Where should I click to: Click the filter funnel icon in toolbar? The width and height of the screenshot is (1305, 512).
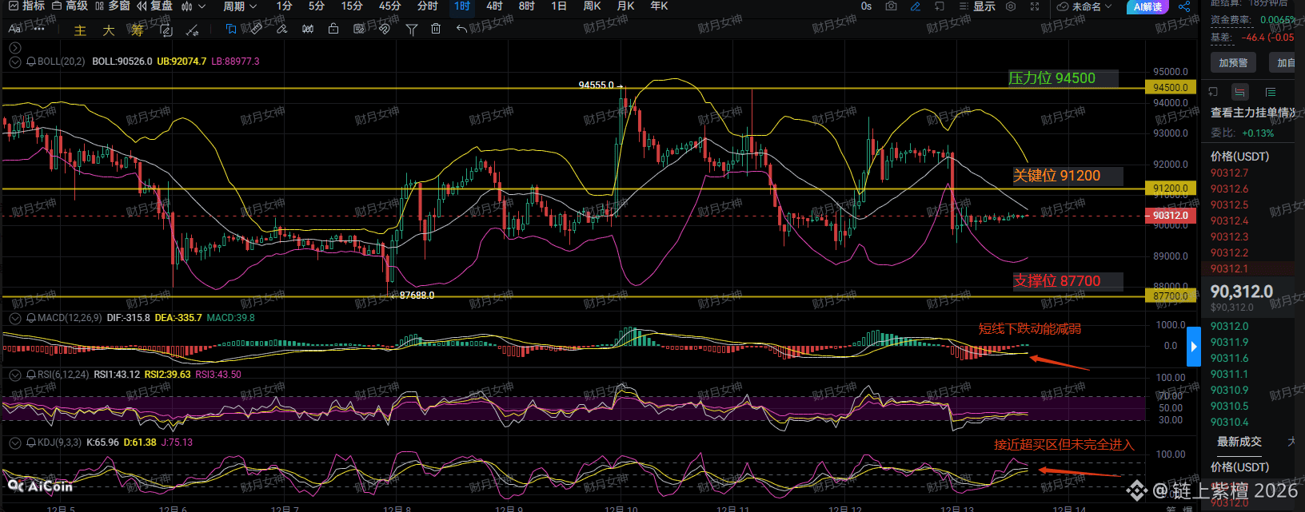(x=412, y=30)
